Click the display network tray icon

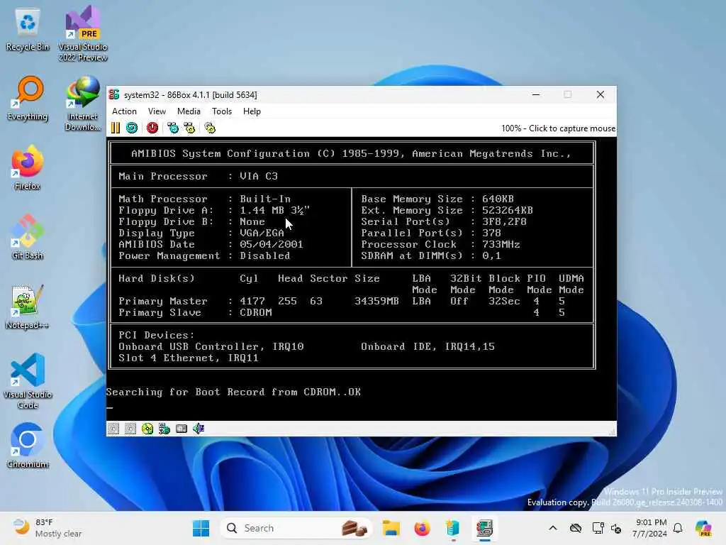[x=598, y=528]
